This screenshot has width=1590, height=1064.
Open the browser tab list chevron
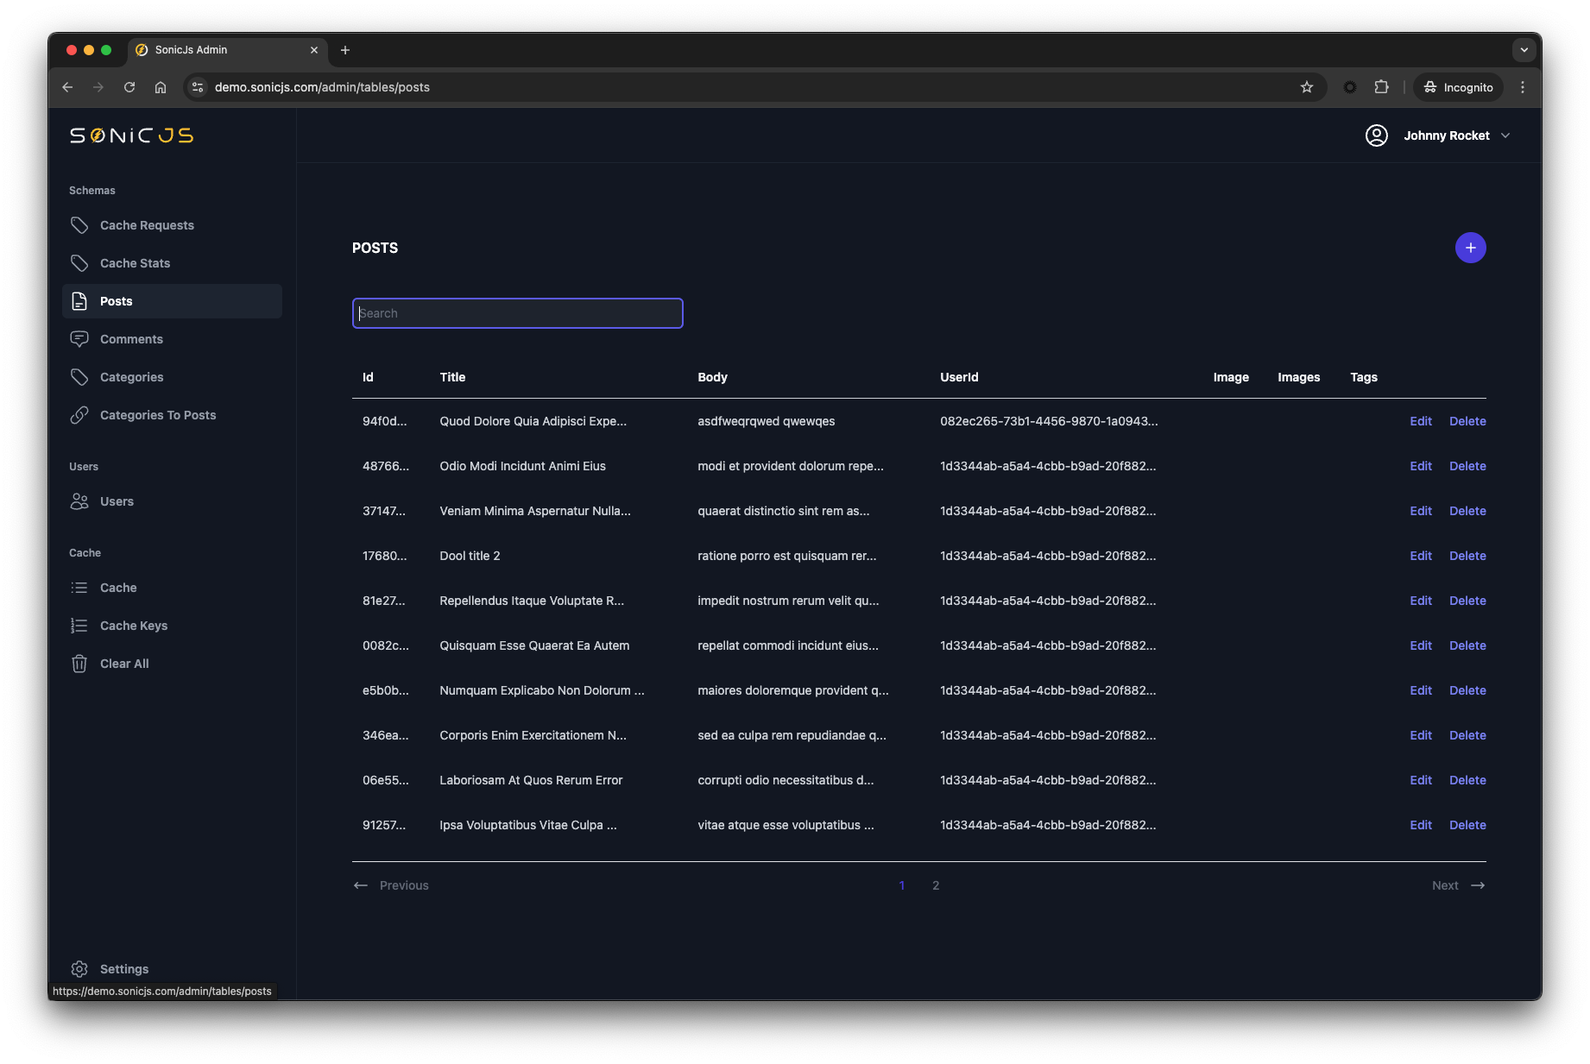click(x=1524, y=50)
